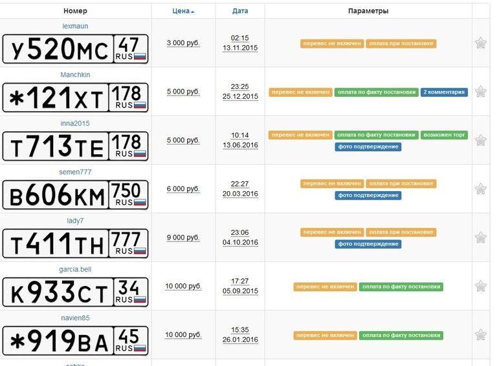This screenshot has width=497, height=366.
Task: Open the garcia.bell user link
Action: (x=75, y=269)
